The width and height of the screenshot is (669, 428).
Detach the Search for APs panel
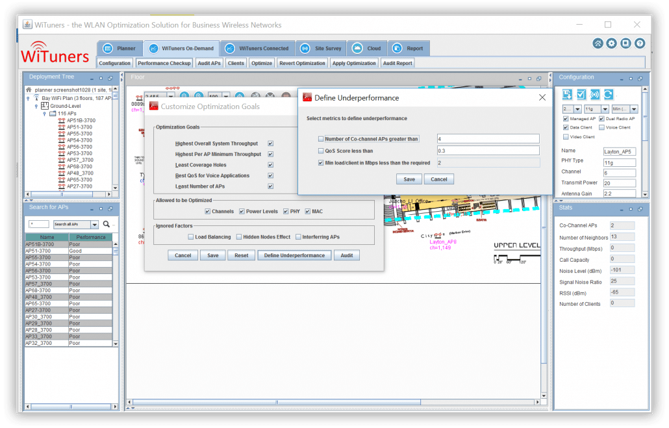click(x=110, y=209)
